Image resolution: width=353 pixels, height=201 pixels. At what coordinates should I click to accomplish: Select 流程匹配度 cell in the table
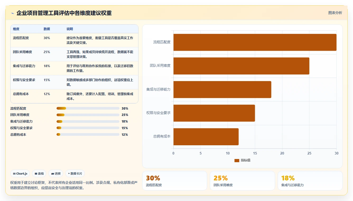tap(21, 38)
